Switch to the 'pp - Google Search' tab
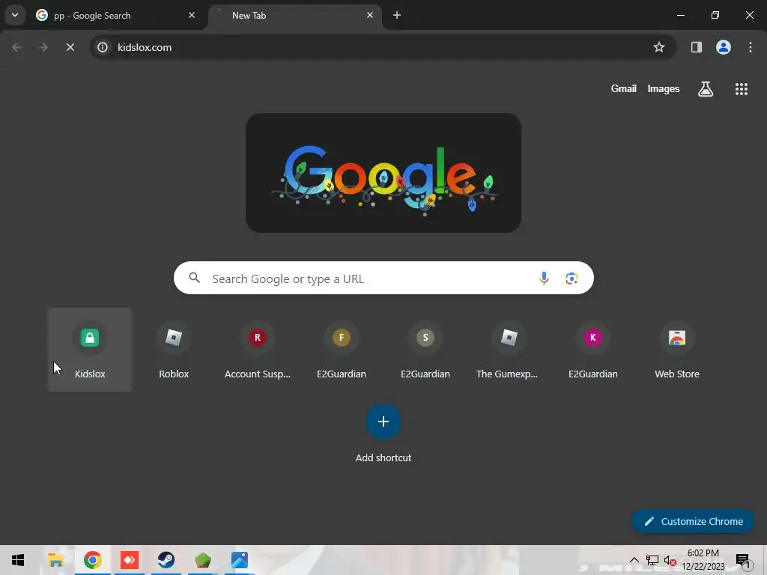Image resolution: width=767 pixels, height=575 pixels. point(115,16)
